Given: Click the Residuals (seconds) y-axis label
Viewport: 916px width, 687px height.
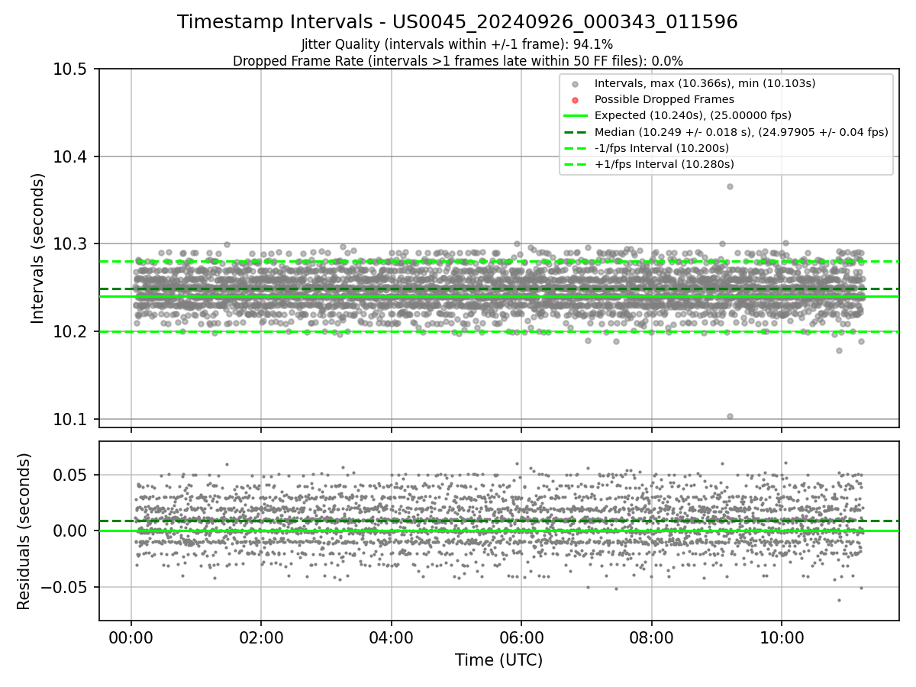Looking at the screenshot, I should click(24, 531).
